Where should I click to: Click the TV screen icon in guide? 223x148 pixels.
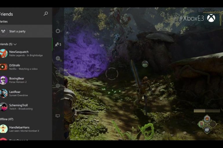pyautogui.click(x=58, y=116)
